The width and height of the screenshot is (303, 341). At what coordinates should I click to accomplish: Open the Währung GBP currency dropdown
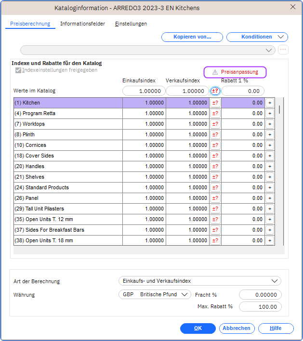pos(155,295)
